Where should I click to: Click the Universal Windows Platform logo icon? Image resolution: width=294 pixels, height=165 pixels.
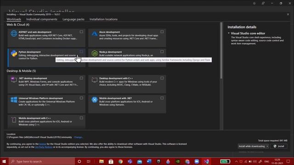[14, 100]
